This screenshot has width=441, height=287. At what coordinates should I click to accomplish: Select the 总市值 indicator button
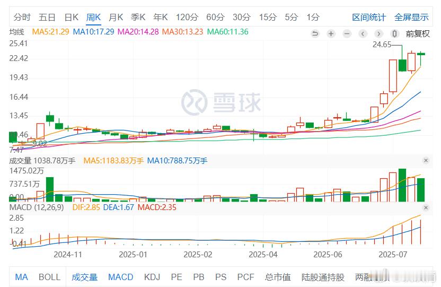tap(278, 277)
